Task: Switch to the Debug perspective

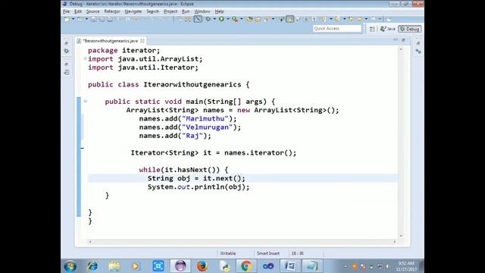Action: (x=409, y=29)
